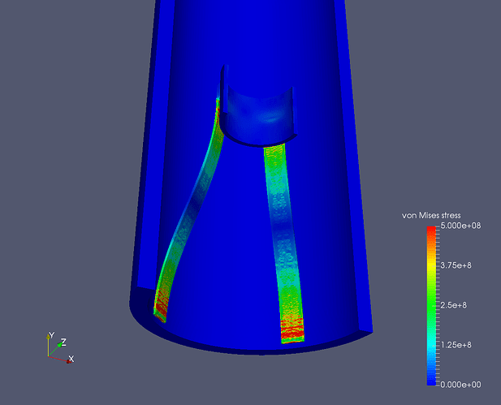Viewport: 501px width, 405px height.
Task: Select the Y axis label on triad
Action: [x=51, y=335]
